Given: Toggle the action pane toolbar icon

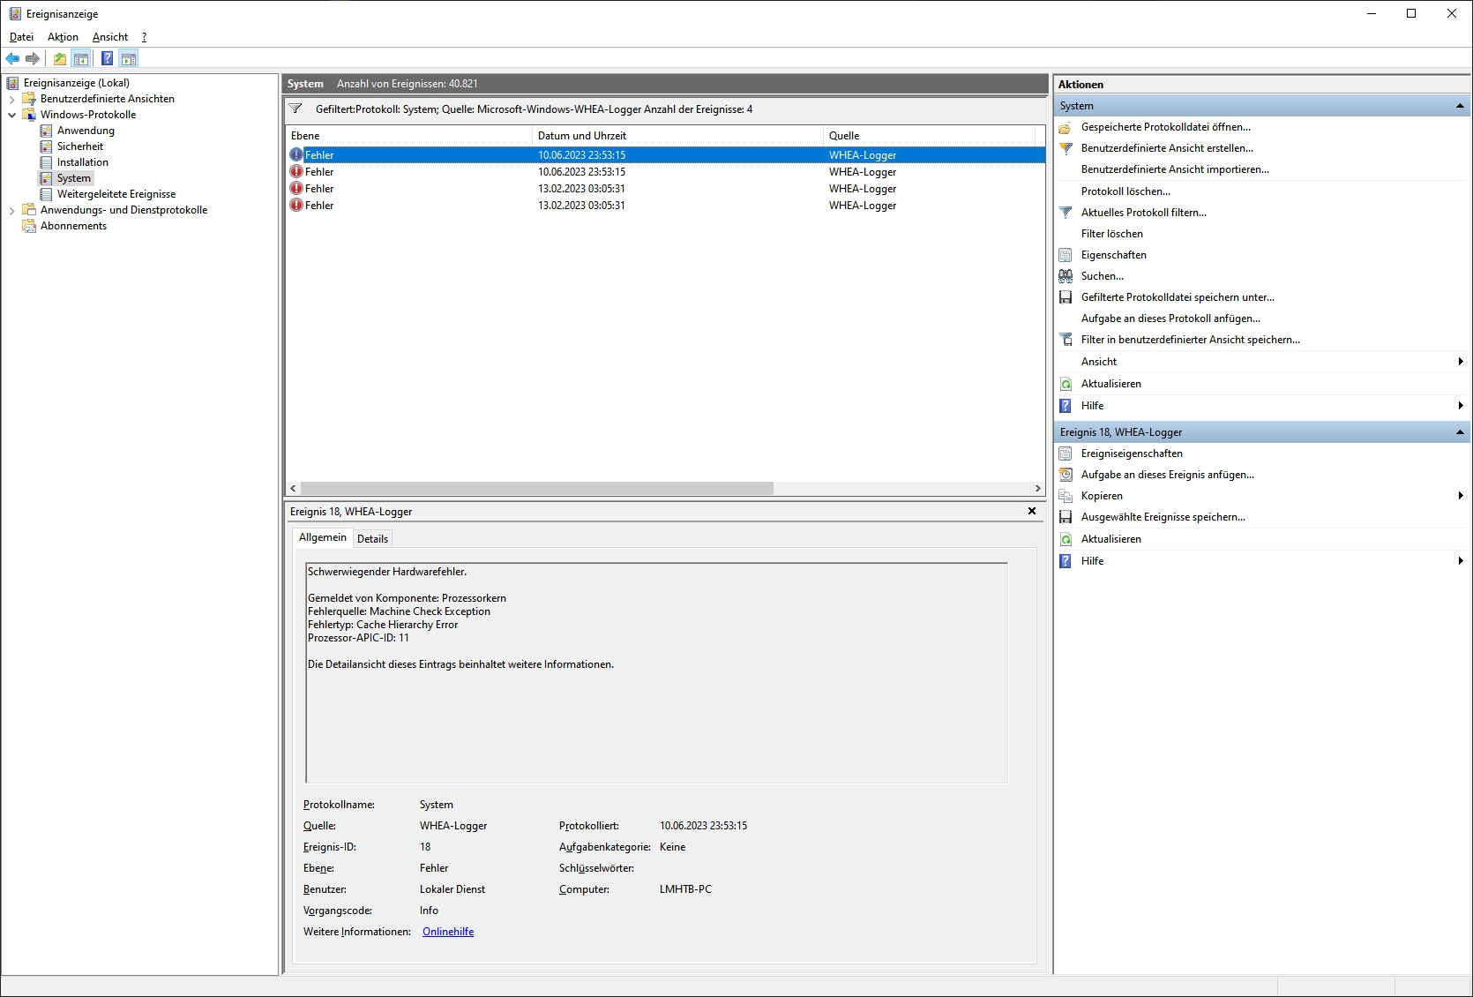Looking at the screenshot, I should (x=129, y=59).
